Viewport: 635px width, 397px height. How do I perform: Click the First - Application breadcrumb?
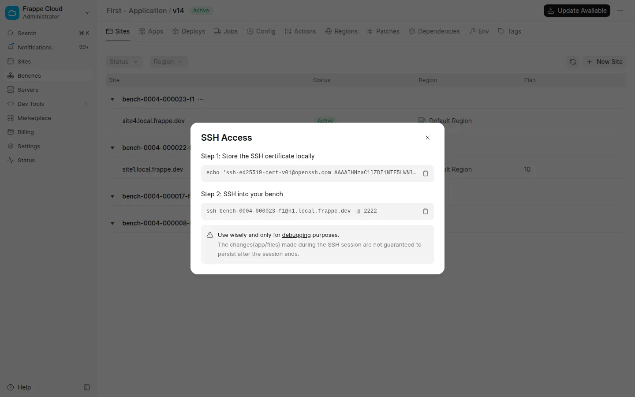pos(136,11)
